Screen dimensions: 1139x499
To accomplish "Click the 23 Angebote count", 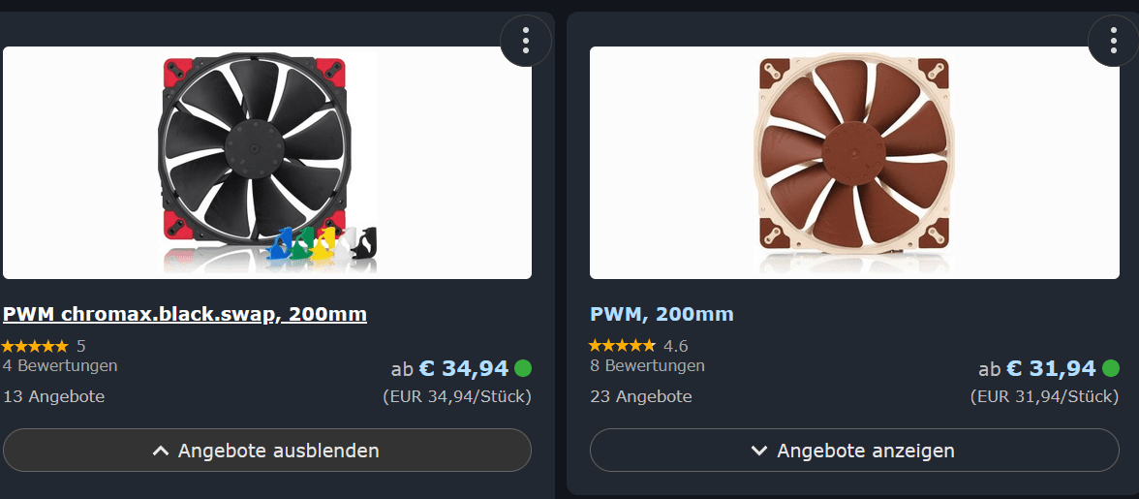I will pos(641,396).
